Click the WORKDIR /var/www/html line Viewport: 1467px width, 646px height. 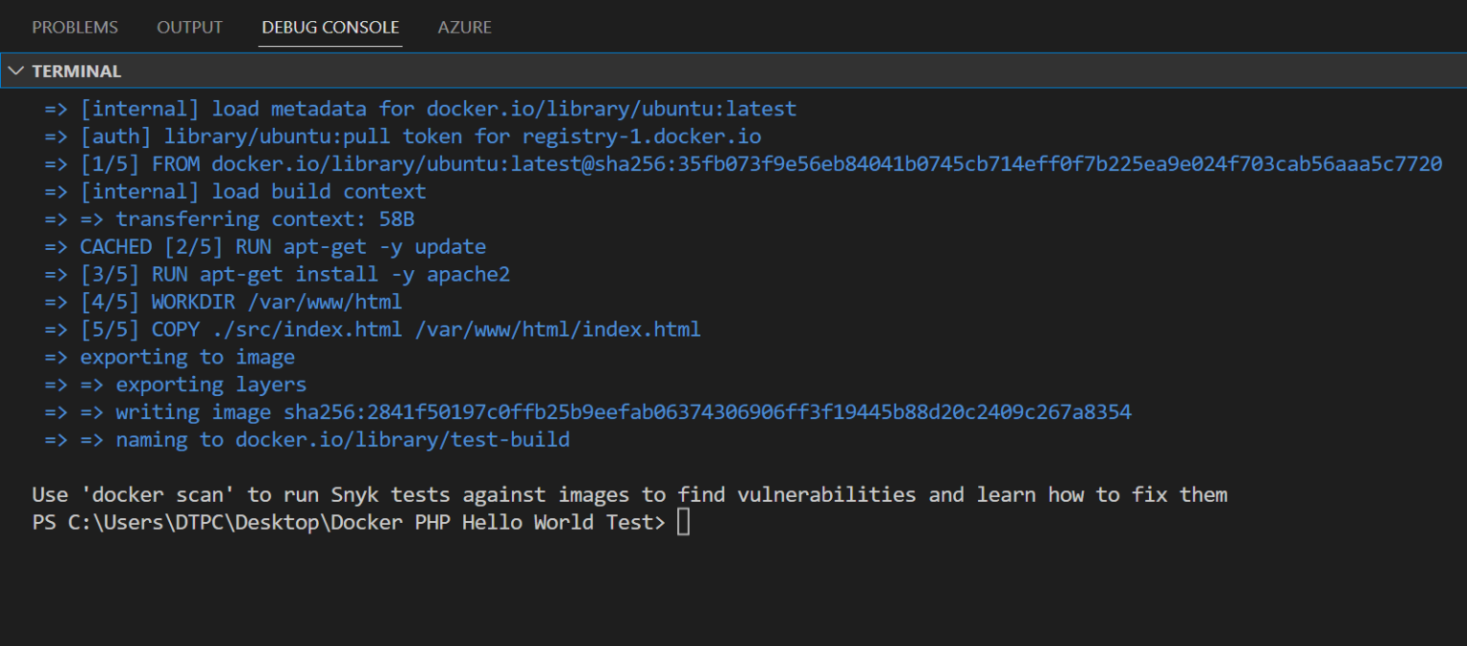[223, 302]
